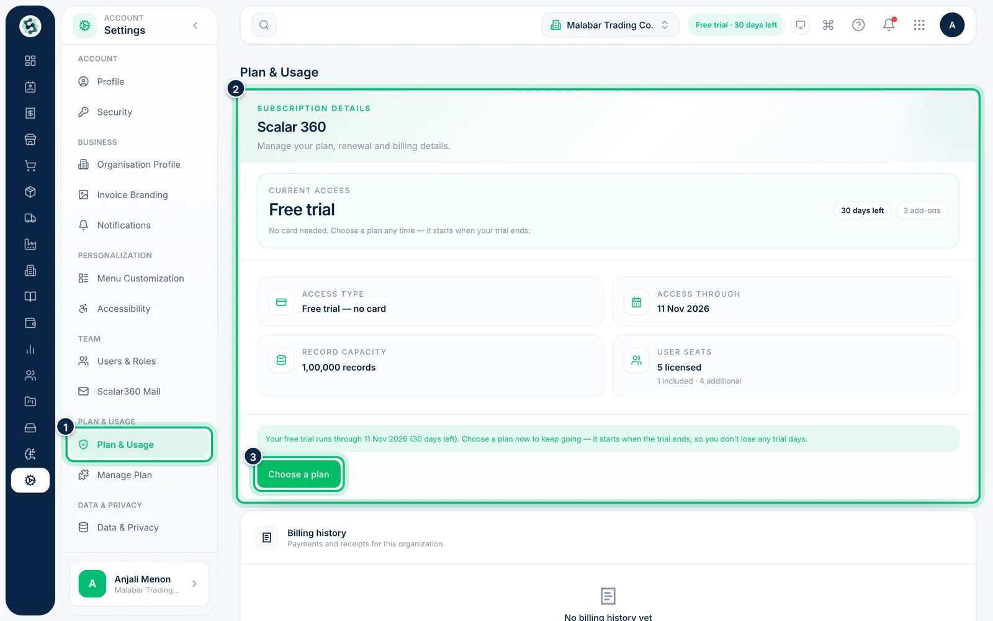This screenshot has height=621, width=993.
Task: Open Users & Roles
Action: [139, 361]
